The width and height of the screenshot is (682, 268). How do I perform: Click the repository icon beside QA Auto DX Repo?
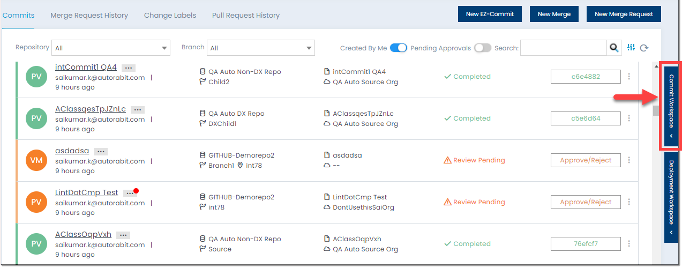[x=203, y=114]
